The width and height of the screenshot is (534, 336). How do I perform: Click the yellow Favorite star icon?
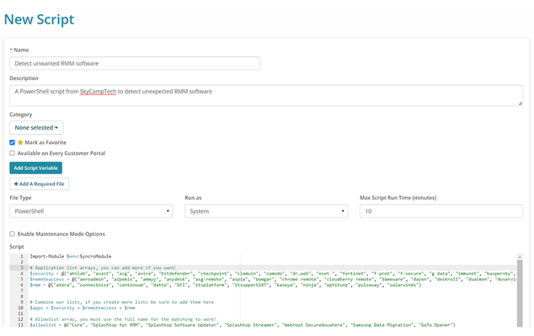coord(21,143)
